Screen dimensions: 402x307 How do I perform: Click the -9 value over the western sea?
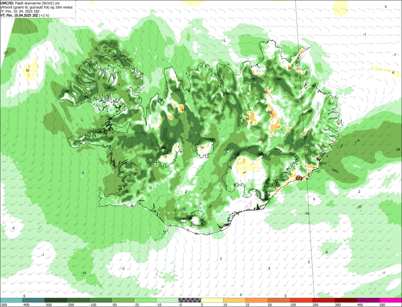coord(82,173)
